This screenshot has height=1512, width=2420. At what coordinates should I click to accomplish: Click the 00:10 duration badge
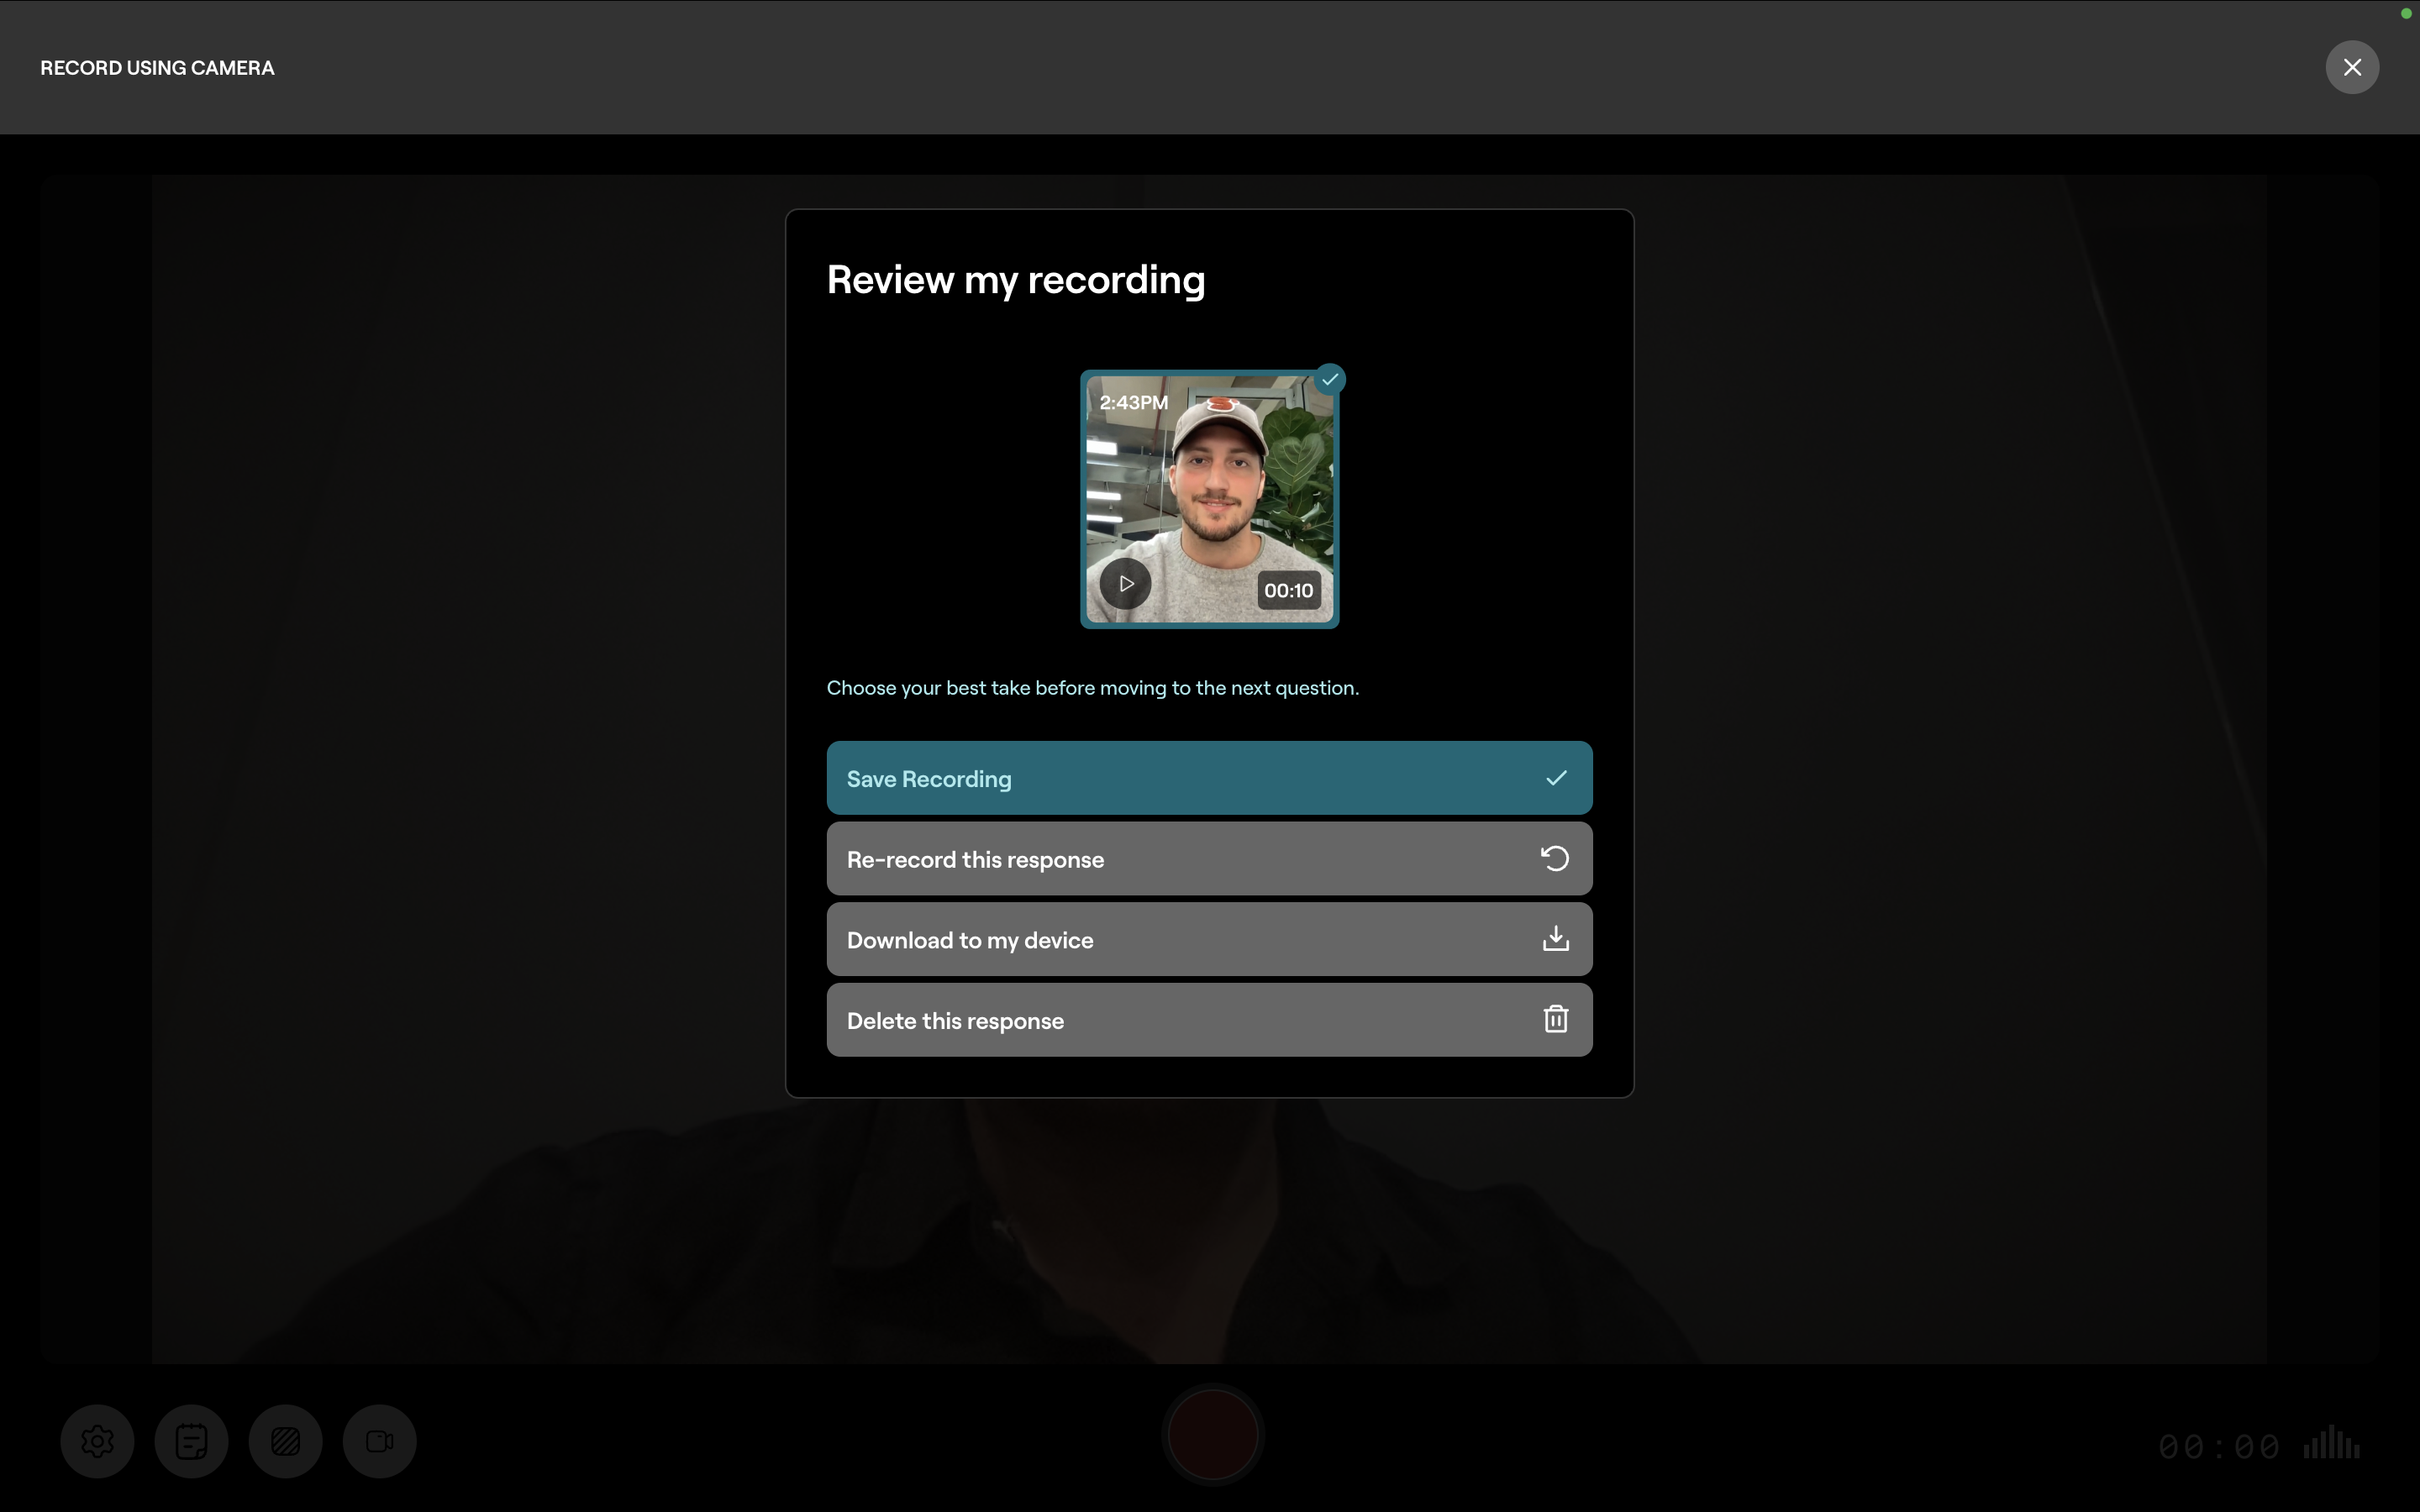(1288, 590)
